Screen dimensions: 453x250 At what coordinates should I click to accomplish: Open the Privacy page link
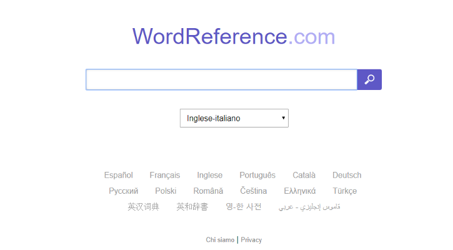[x=251, y=240]
